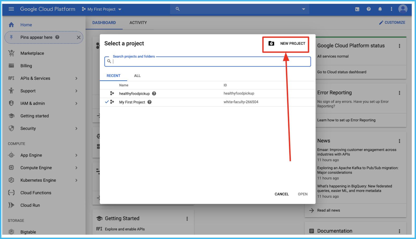Open Google Cloud Platform status card menu
416x239 pixels.
(x=399, y=46)
